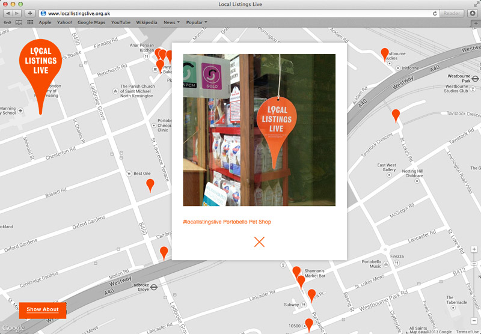This screenshot has height=334, width=481.
Task: Open a new tab with plus button
Action: [476, 23]
